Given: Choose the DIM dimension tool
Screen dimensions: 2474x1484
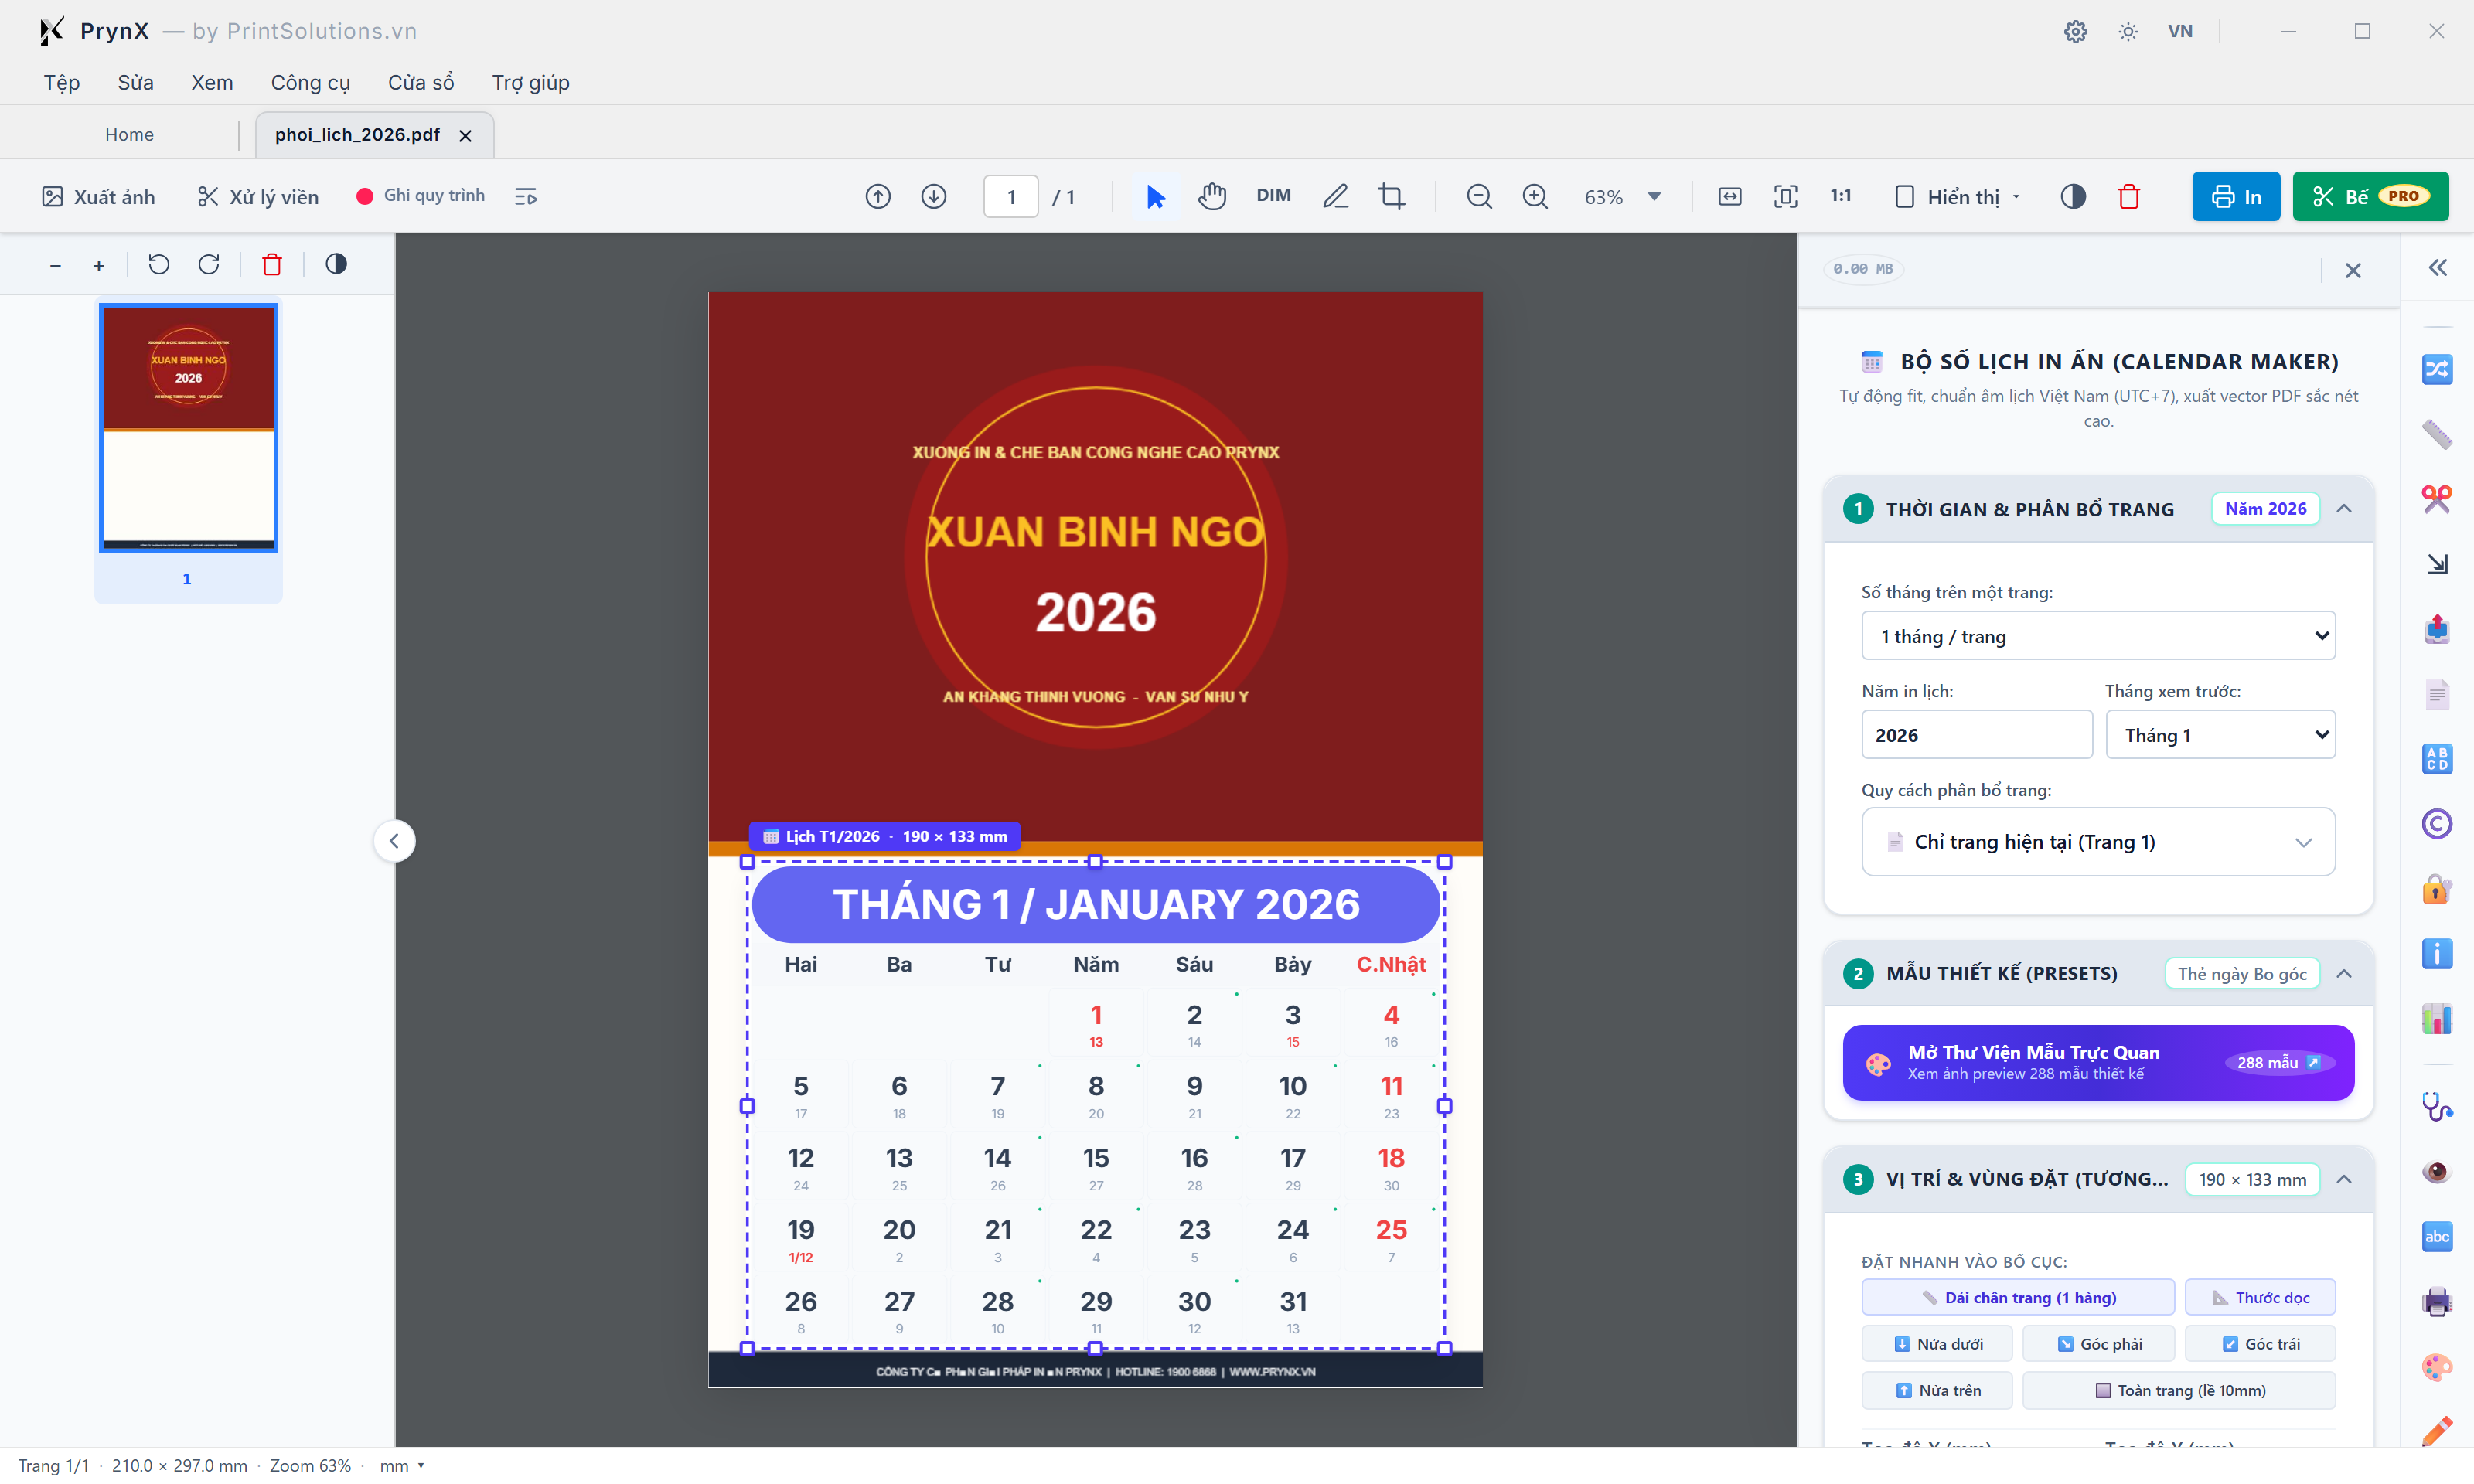Looking at the screenshot, I should [x=1273, y=196].
